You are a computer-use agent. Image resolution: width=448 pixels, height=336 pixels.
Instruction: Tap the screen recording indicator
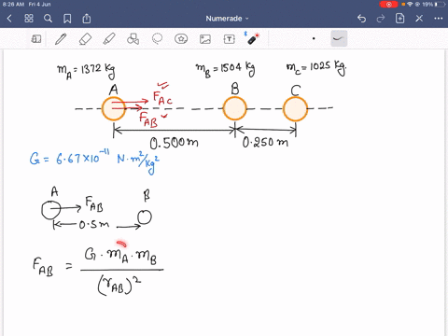pos(389,5)
